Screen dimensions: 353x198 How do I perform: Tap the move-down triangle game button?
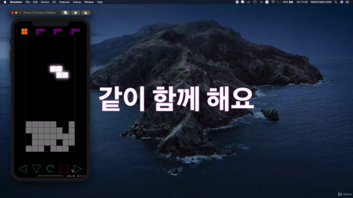coord(36,169)
